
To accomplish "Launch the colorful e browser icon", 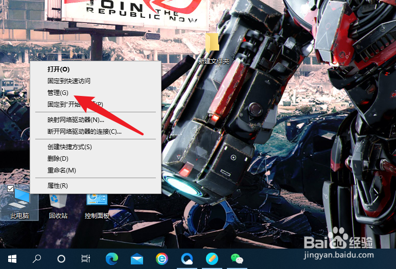I will [x=161, y=259].
